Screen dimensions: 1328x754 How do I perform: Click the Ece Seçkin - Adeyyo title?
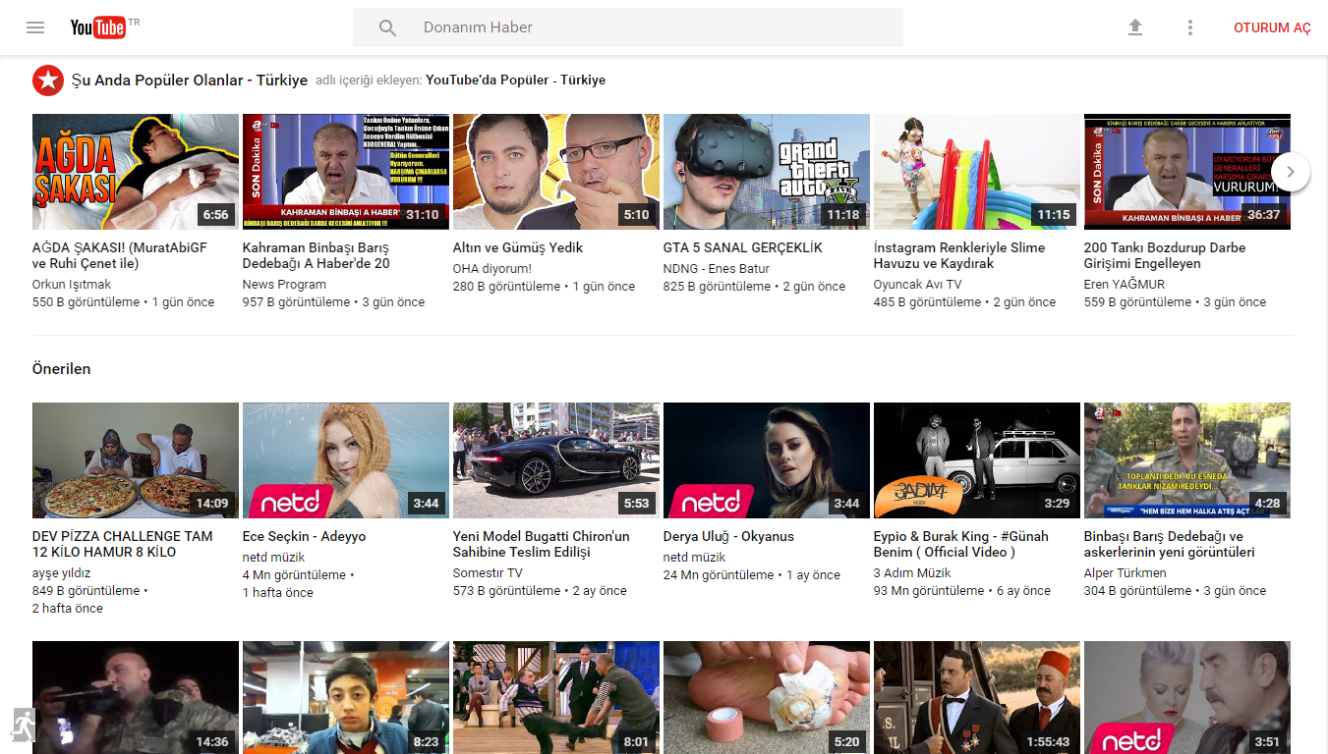[x=305, y=536]
